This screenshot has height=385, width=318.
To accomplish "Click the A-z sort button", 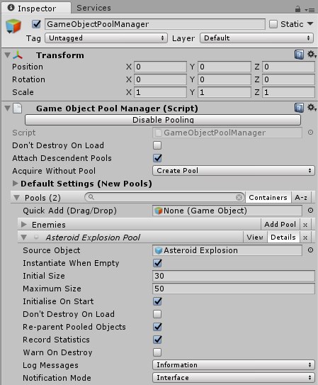I will click(x=301, y=197).
